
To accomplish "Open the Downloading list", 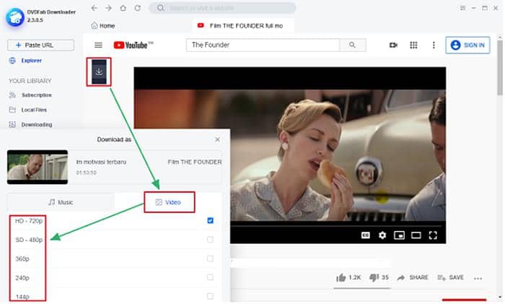I will (x=30, y=125).
